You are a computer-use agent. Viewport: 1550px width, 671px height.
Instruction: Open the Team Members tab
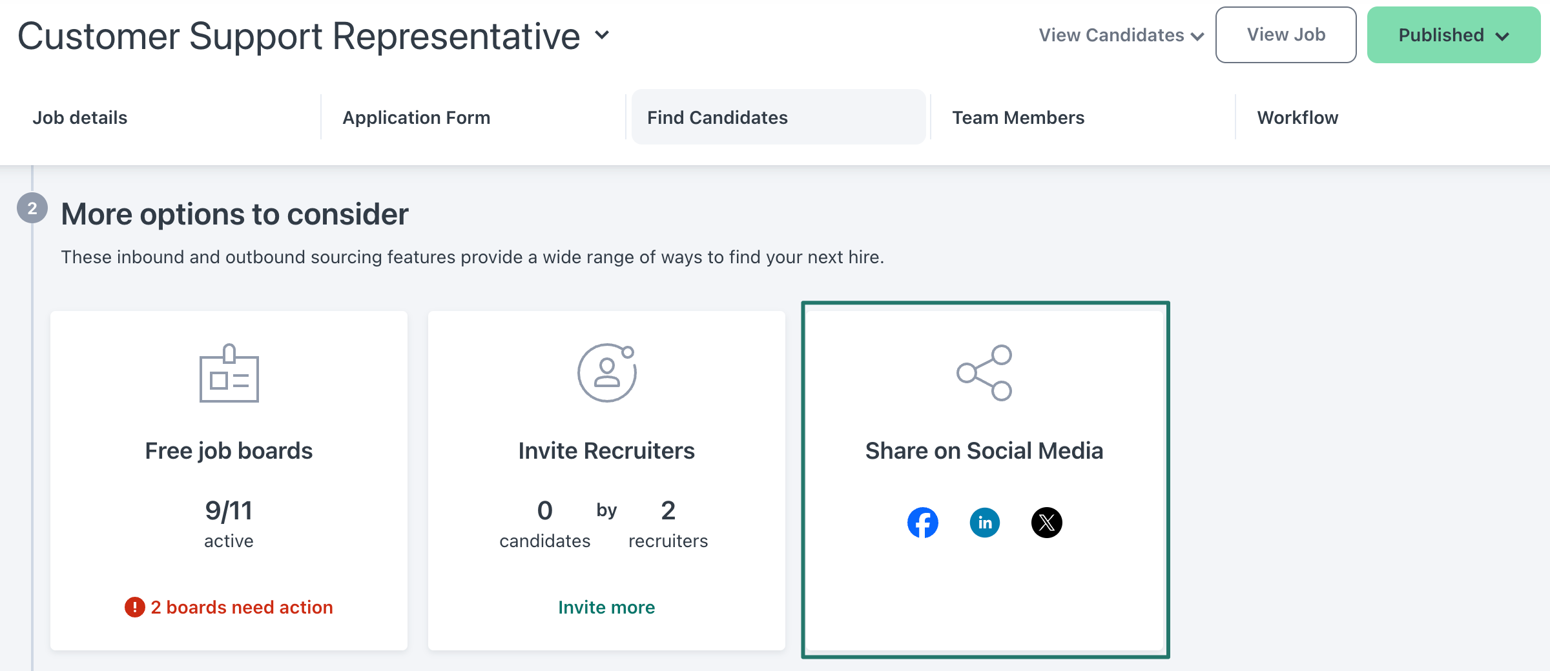coord(1018,117)
